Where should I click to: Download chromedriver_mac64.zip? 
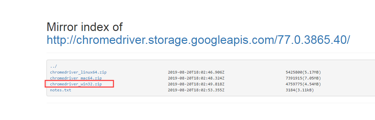click(x=76, y=78)
